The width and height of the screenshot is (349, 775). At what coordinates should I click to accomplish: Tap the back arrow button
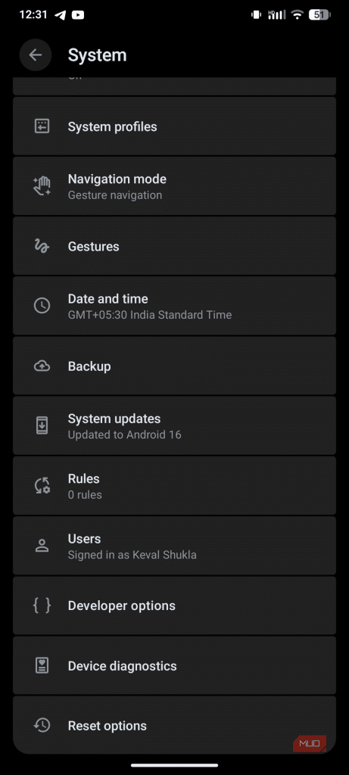point(36,54)
